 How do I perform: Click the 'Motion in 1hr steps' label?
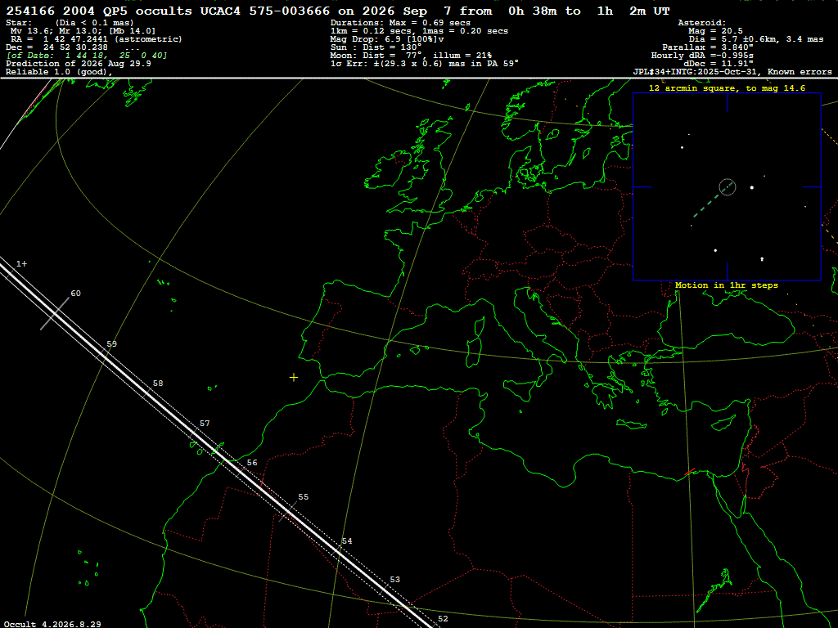[x=727, y=285]
